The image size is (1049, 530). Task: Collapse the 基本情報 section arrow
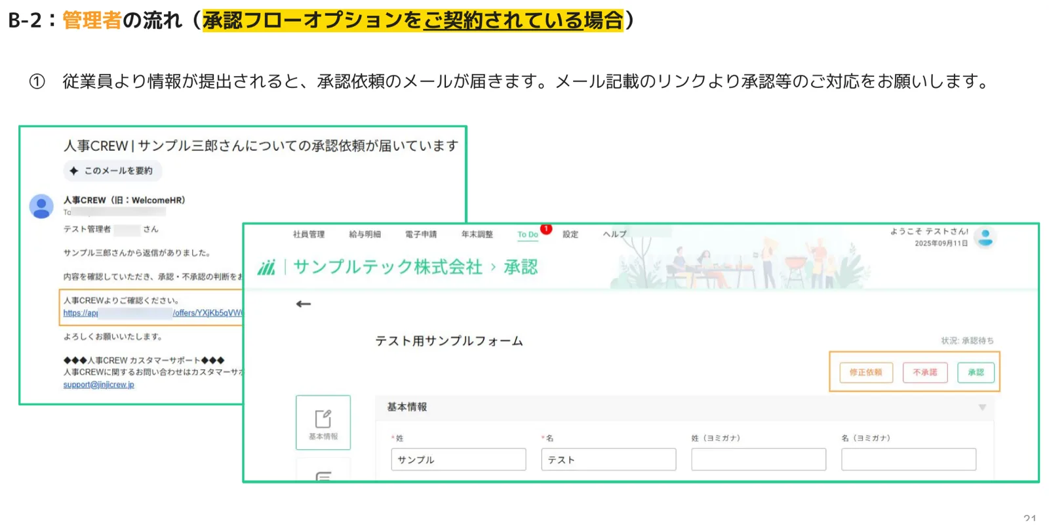click(982, 407)
